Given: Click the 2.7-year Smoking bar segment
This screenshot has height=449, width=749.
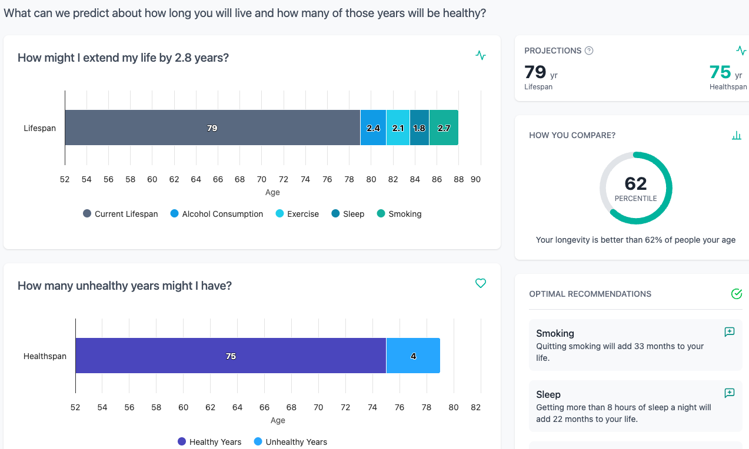Looking at the screenshot, I should pyautogui.click(x=444, y=128).
